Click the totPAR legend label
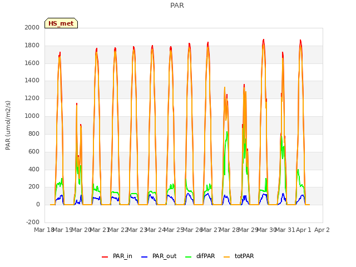Image resolution: width=356 pixels, height=267 pixels. coord(244,256)
